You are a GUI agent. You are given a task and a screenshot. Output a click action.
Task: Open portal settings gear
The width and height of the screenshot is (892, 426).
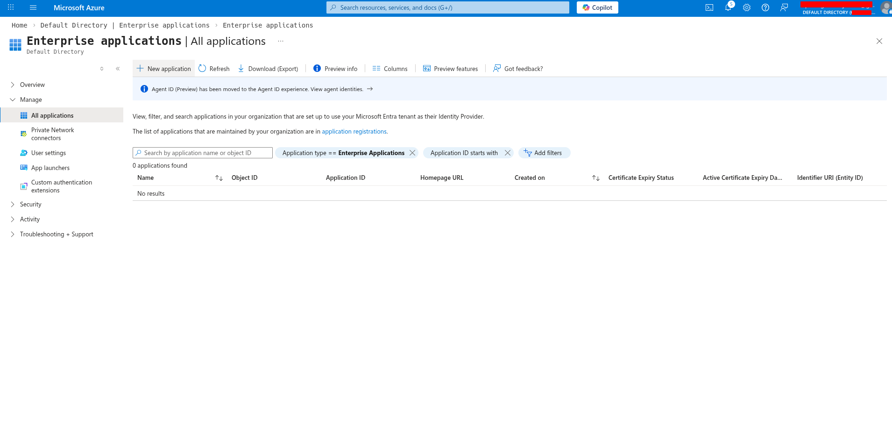(x=746, y=7)
